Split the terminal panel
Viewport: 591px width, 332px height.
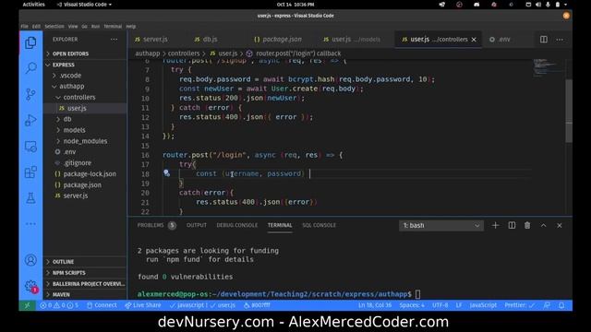[512, 225]
